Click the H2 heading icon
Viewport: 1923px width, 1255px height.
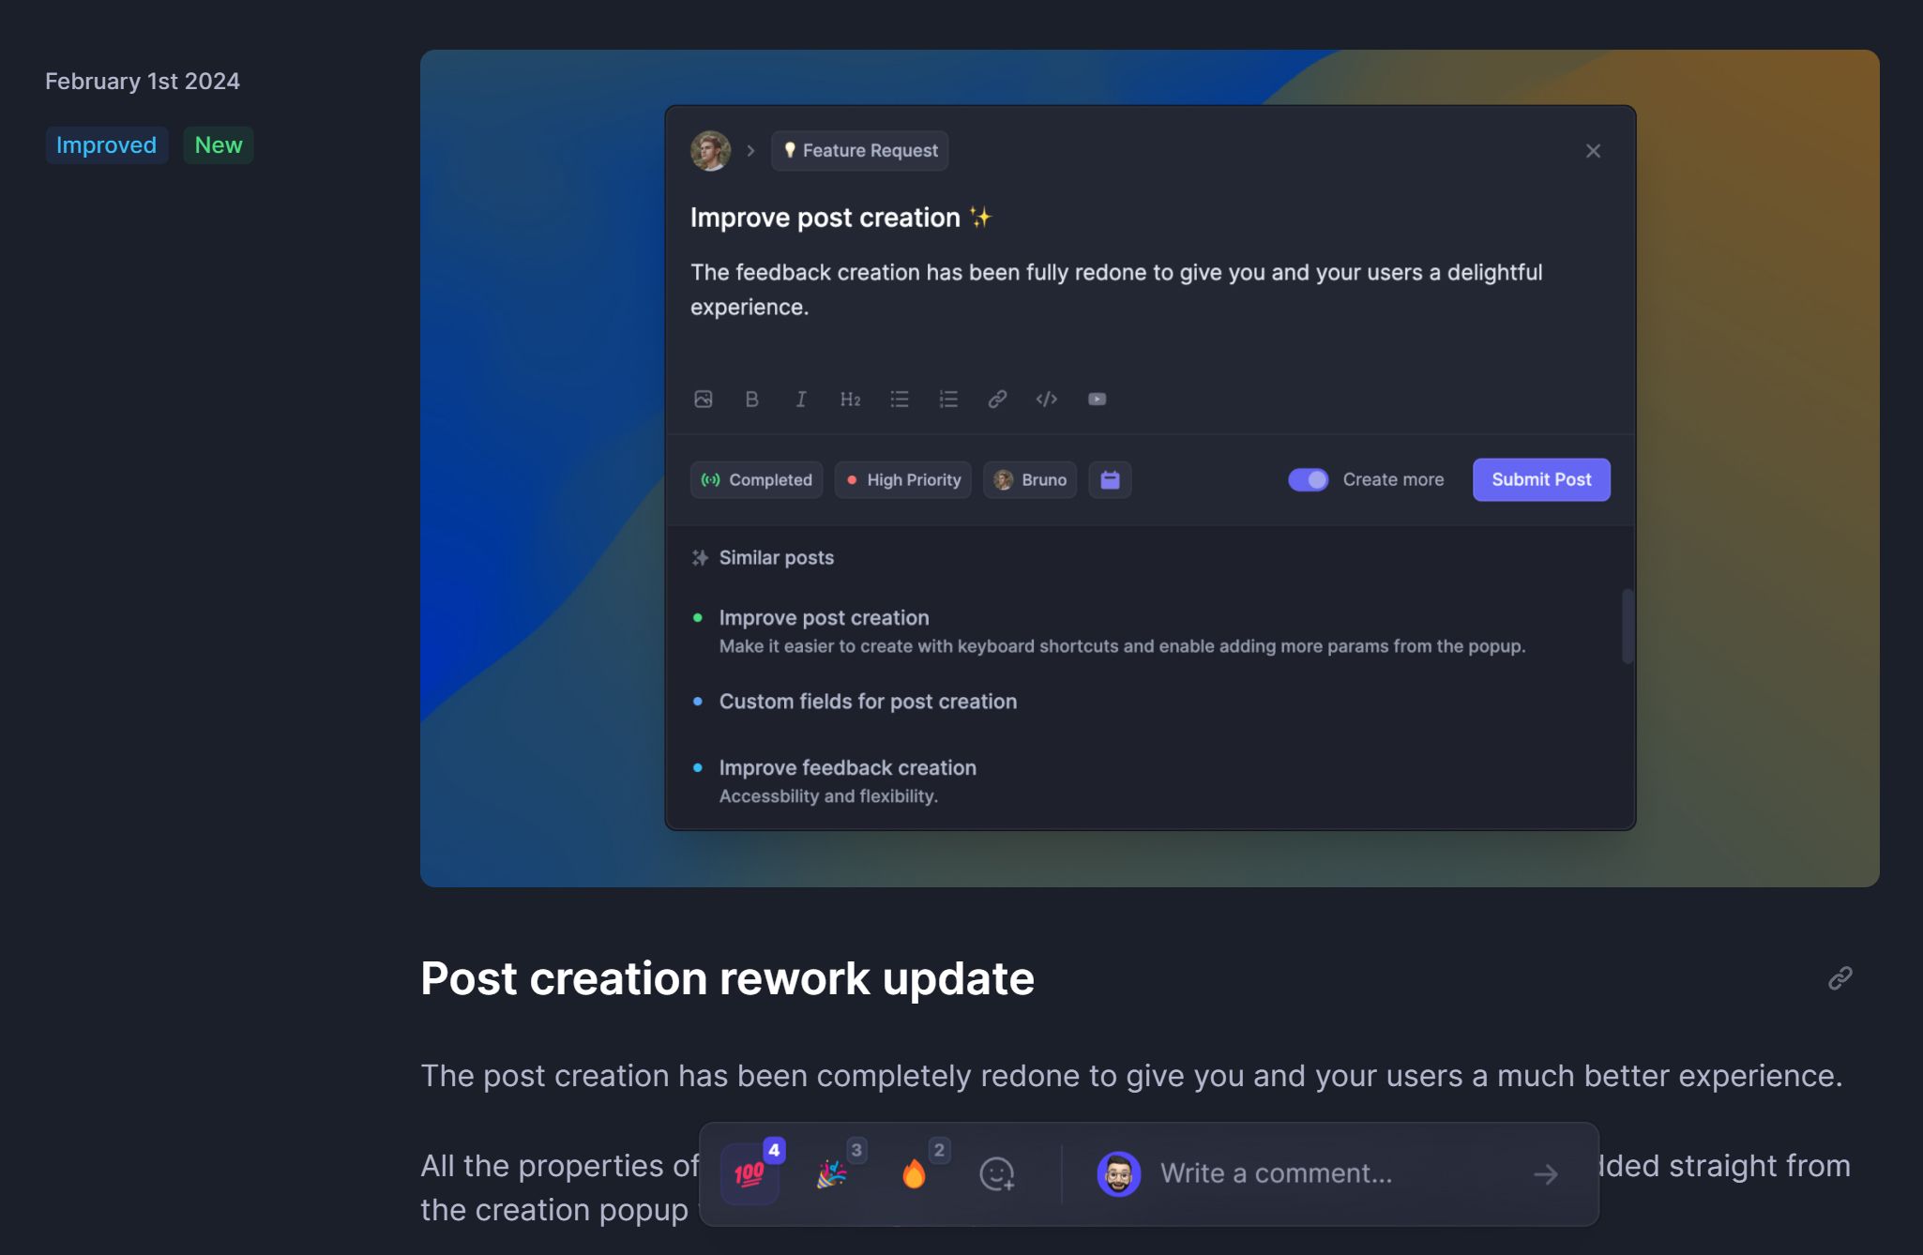tap(851, 399)
